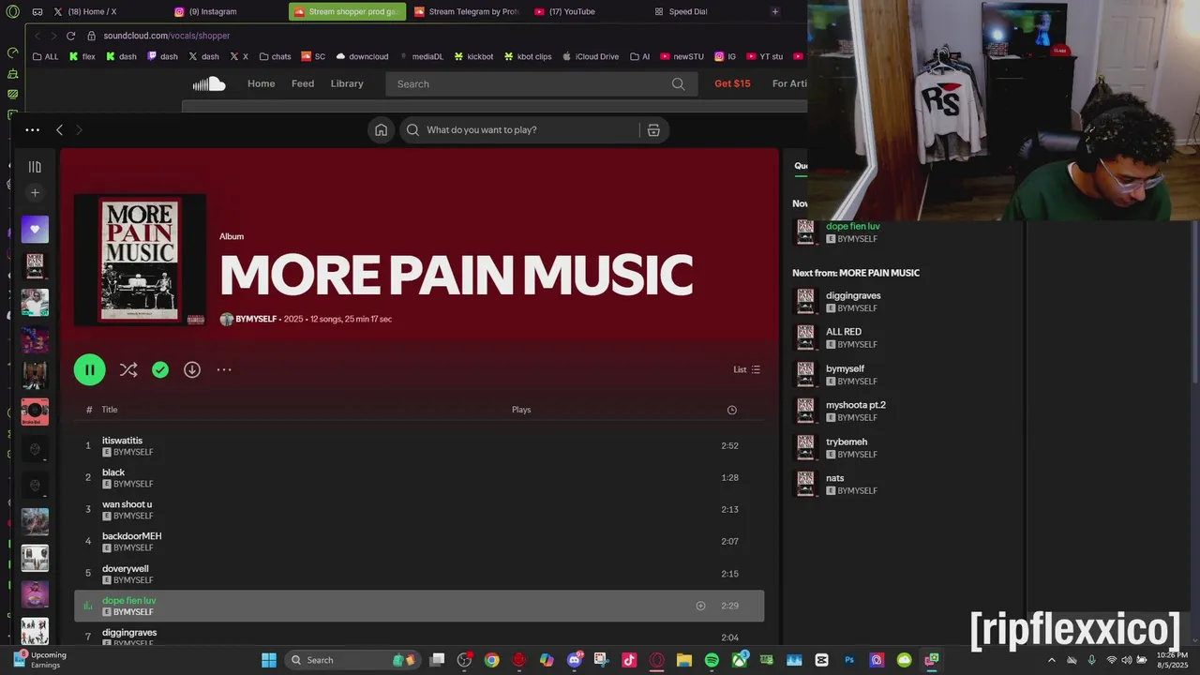Select the track wan shoot u
The image size is (1200, 675).
tap(419, 509)
